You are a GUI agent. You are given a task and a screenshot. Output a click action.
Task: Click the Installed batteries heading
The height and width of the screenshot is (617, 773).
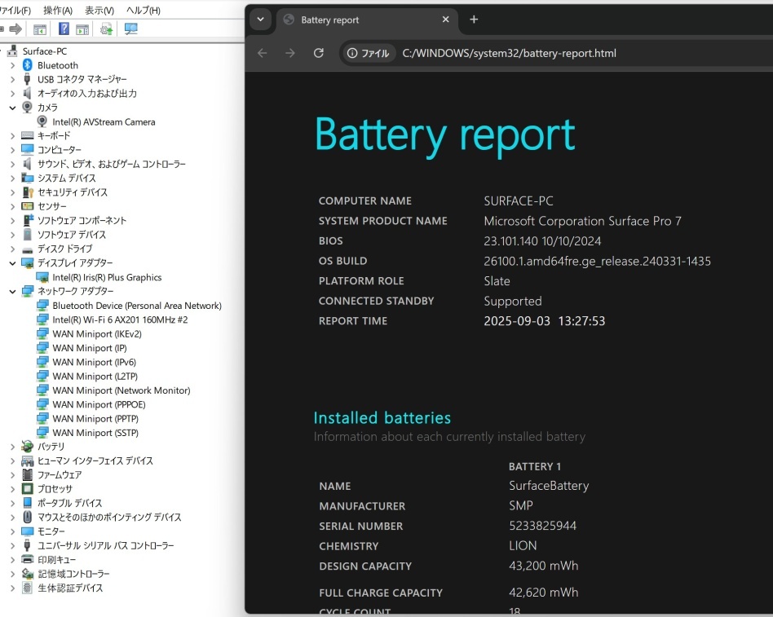click(x=382, y=418)
